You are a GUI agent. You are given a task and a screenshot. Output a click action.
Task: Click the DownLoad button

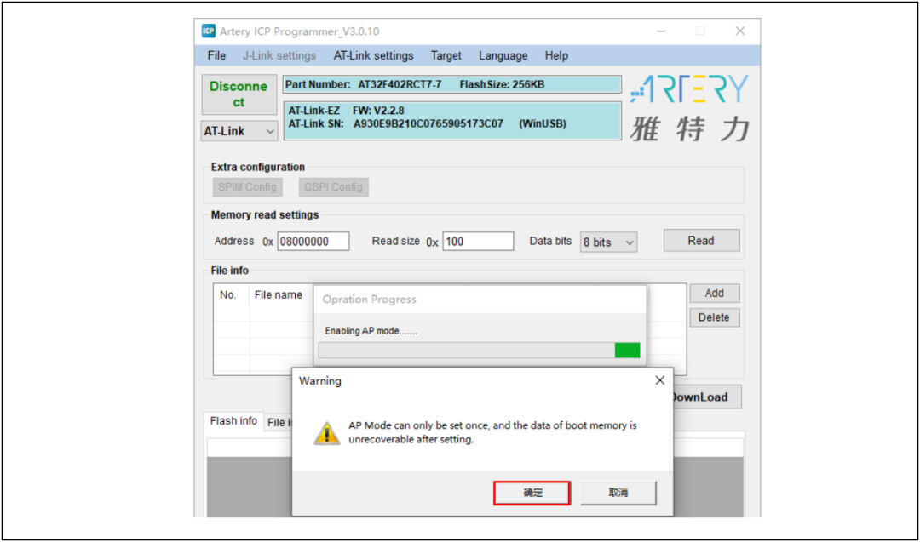(708, 397)
